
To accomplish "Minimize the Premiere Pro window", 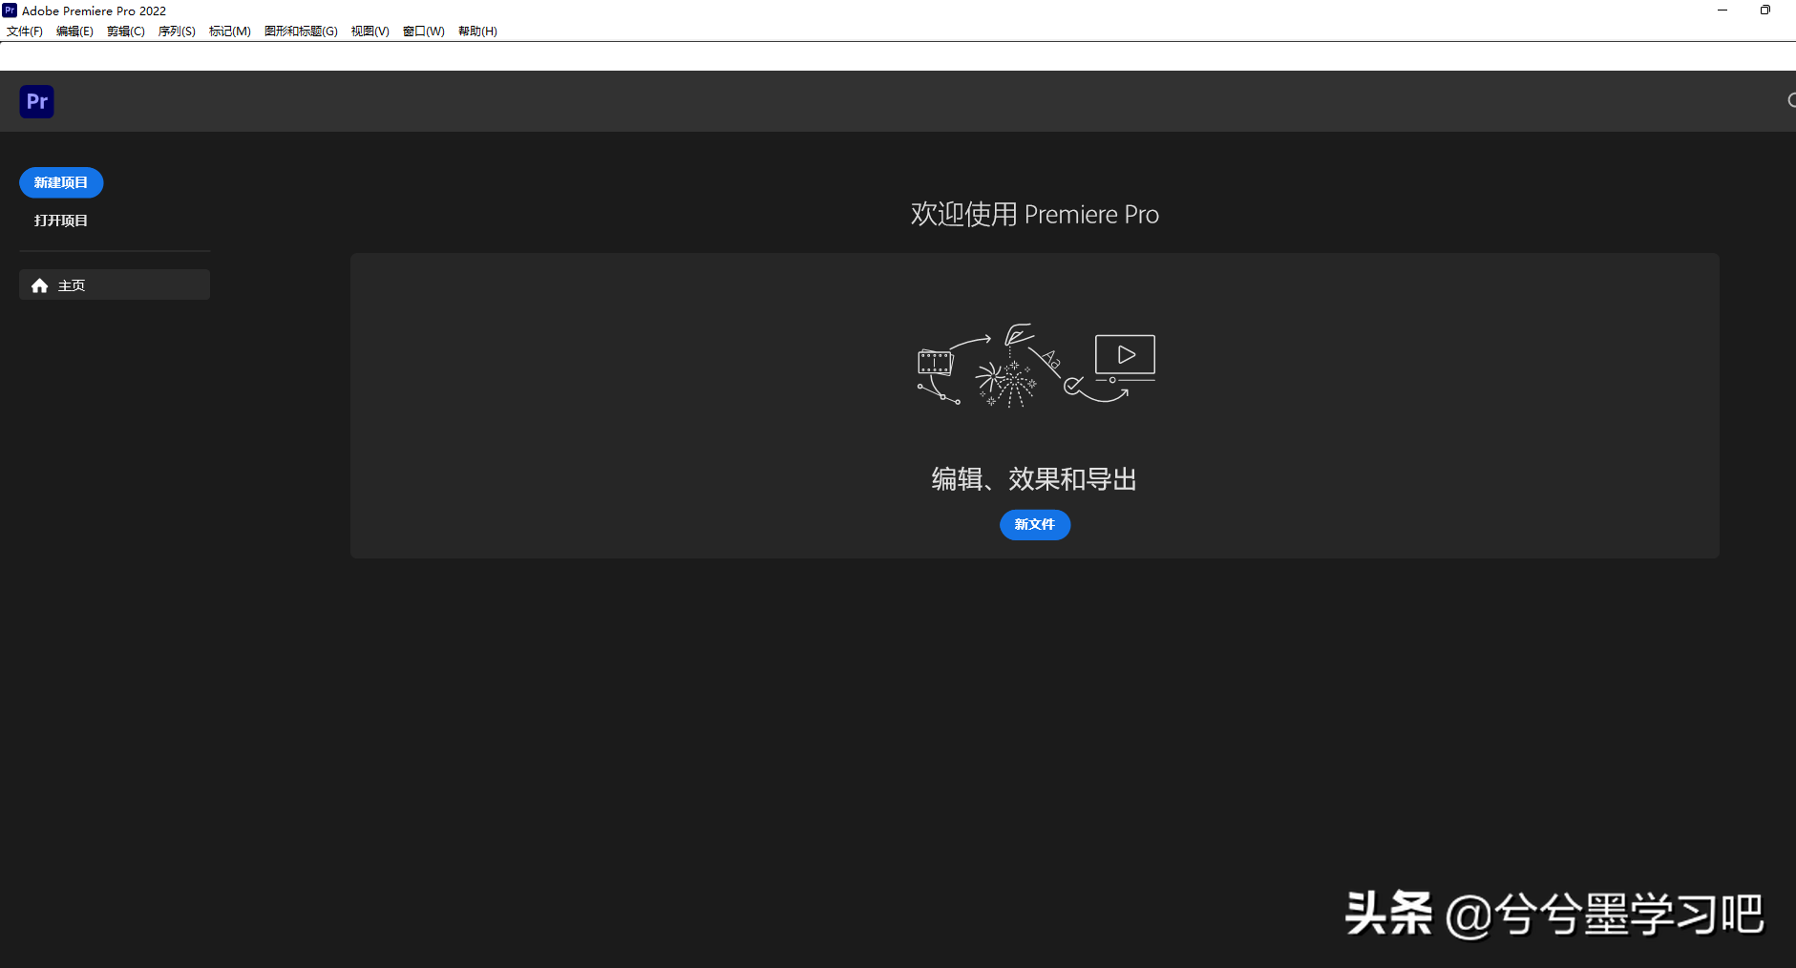I will pyautogui.click(x=1722, y=11).
